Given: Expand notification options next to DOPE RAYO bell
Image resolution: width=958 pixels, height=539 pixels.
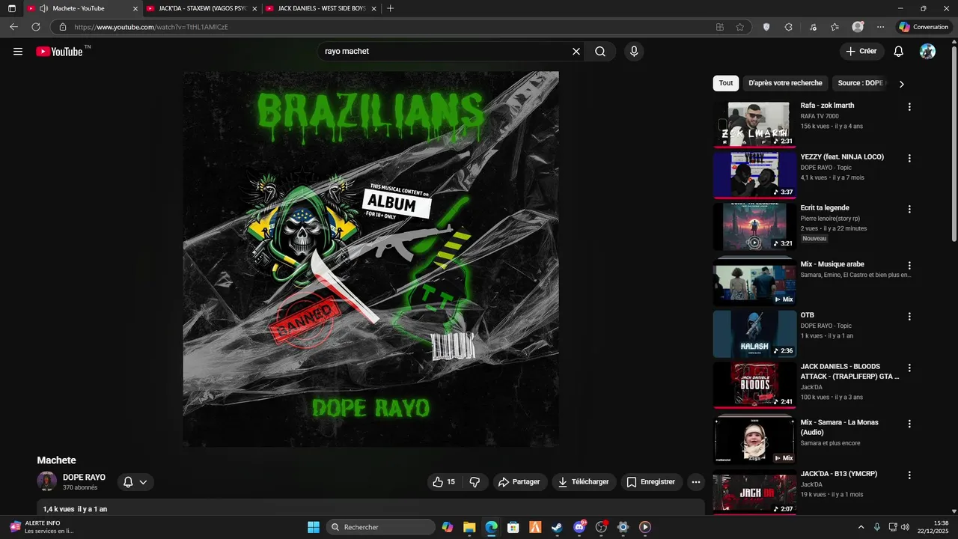Looking at the screenshot, I should coord(143,482).
